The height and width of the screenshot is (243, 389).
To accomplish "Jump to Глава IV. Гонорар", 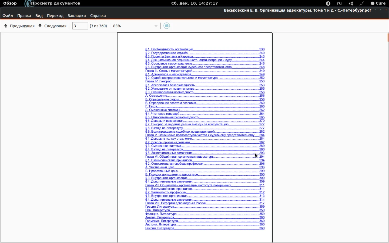I will point(158,81).
